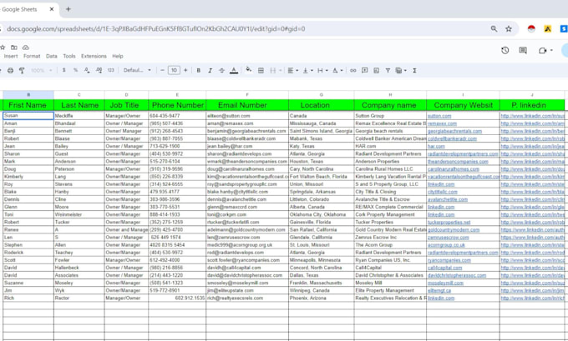
Task: Star the document
Action: pyautogui.click(x=3, y=48)
